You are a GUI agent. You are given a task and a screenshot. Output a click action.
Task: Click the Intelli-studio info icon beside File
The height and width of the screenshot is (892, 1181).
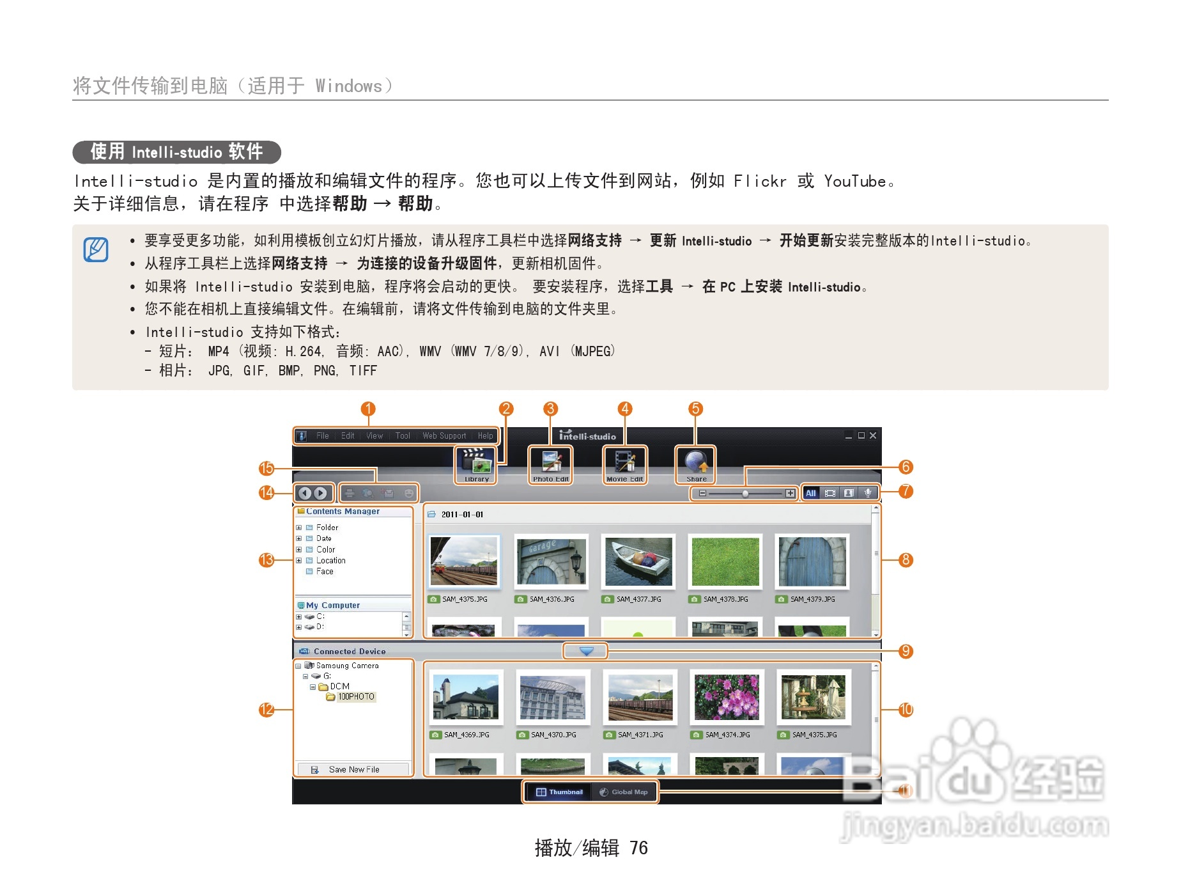[302, 436]
